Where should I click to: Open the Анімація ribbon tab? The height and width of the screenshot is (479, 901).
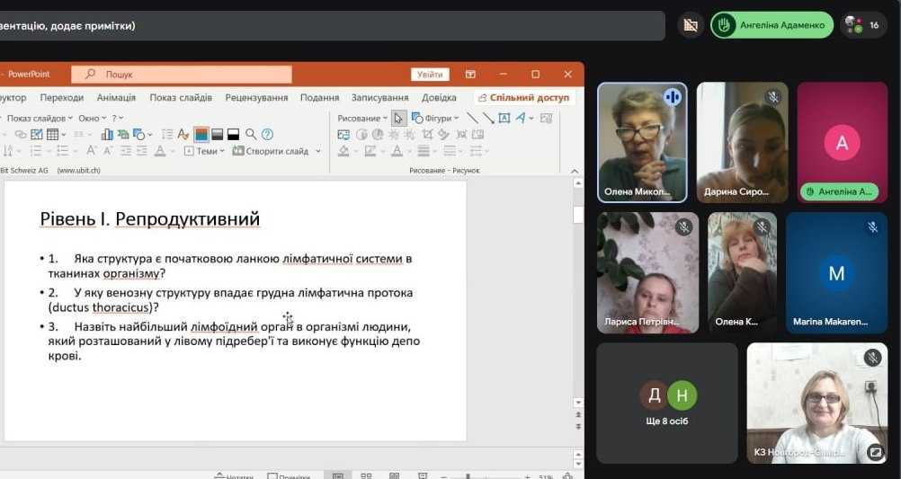click(116, 98)
